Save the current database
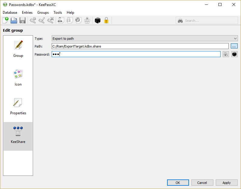This screenshot has width=241, height=189. pos(22,20)
